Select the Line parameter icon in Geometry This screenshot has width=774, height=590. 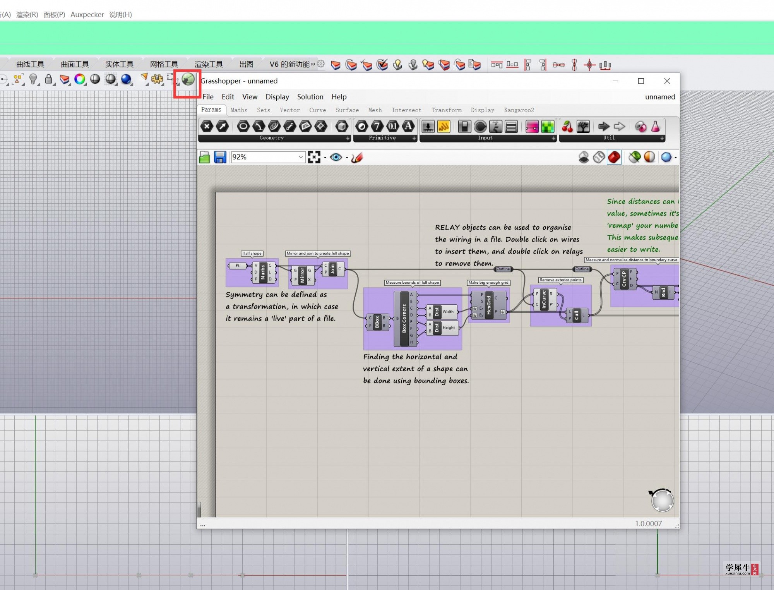click(x=289, y=126)
